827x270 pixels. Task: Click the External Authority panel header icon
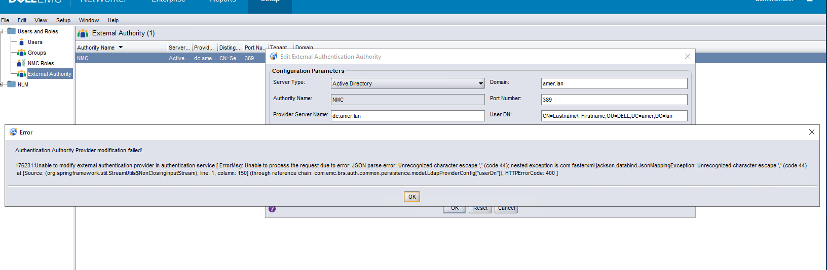coord(83,33)
